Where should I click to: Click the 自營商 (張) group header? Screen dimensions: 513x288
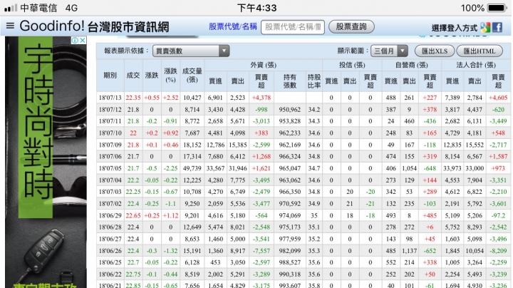(412, 65)
